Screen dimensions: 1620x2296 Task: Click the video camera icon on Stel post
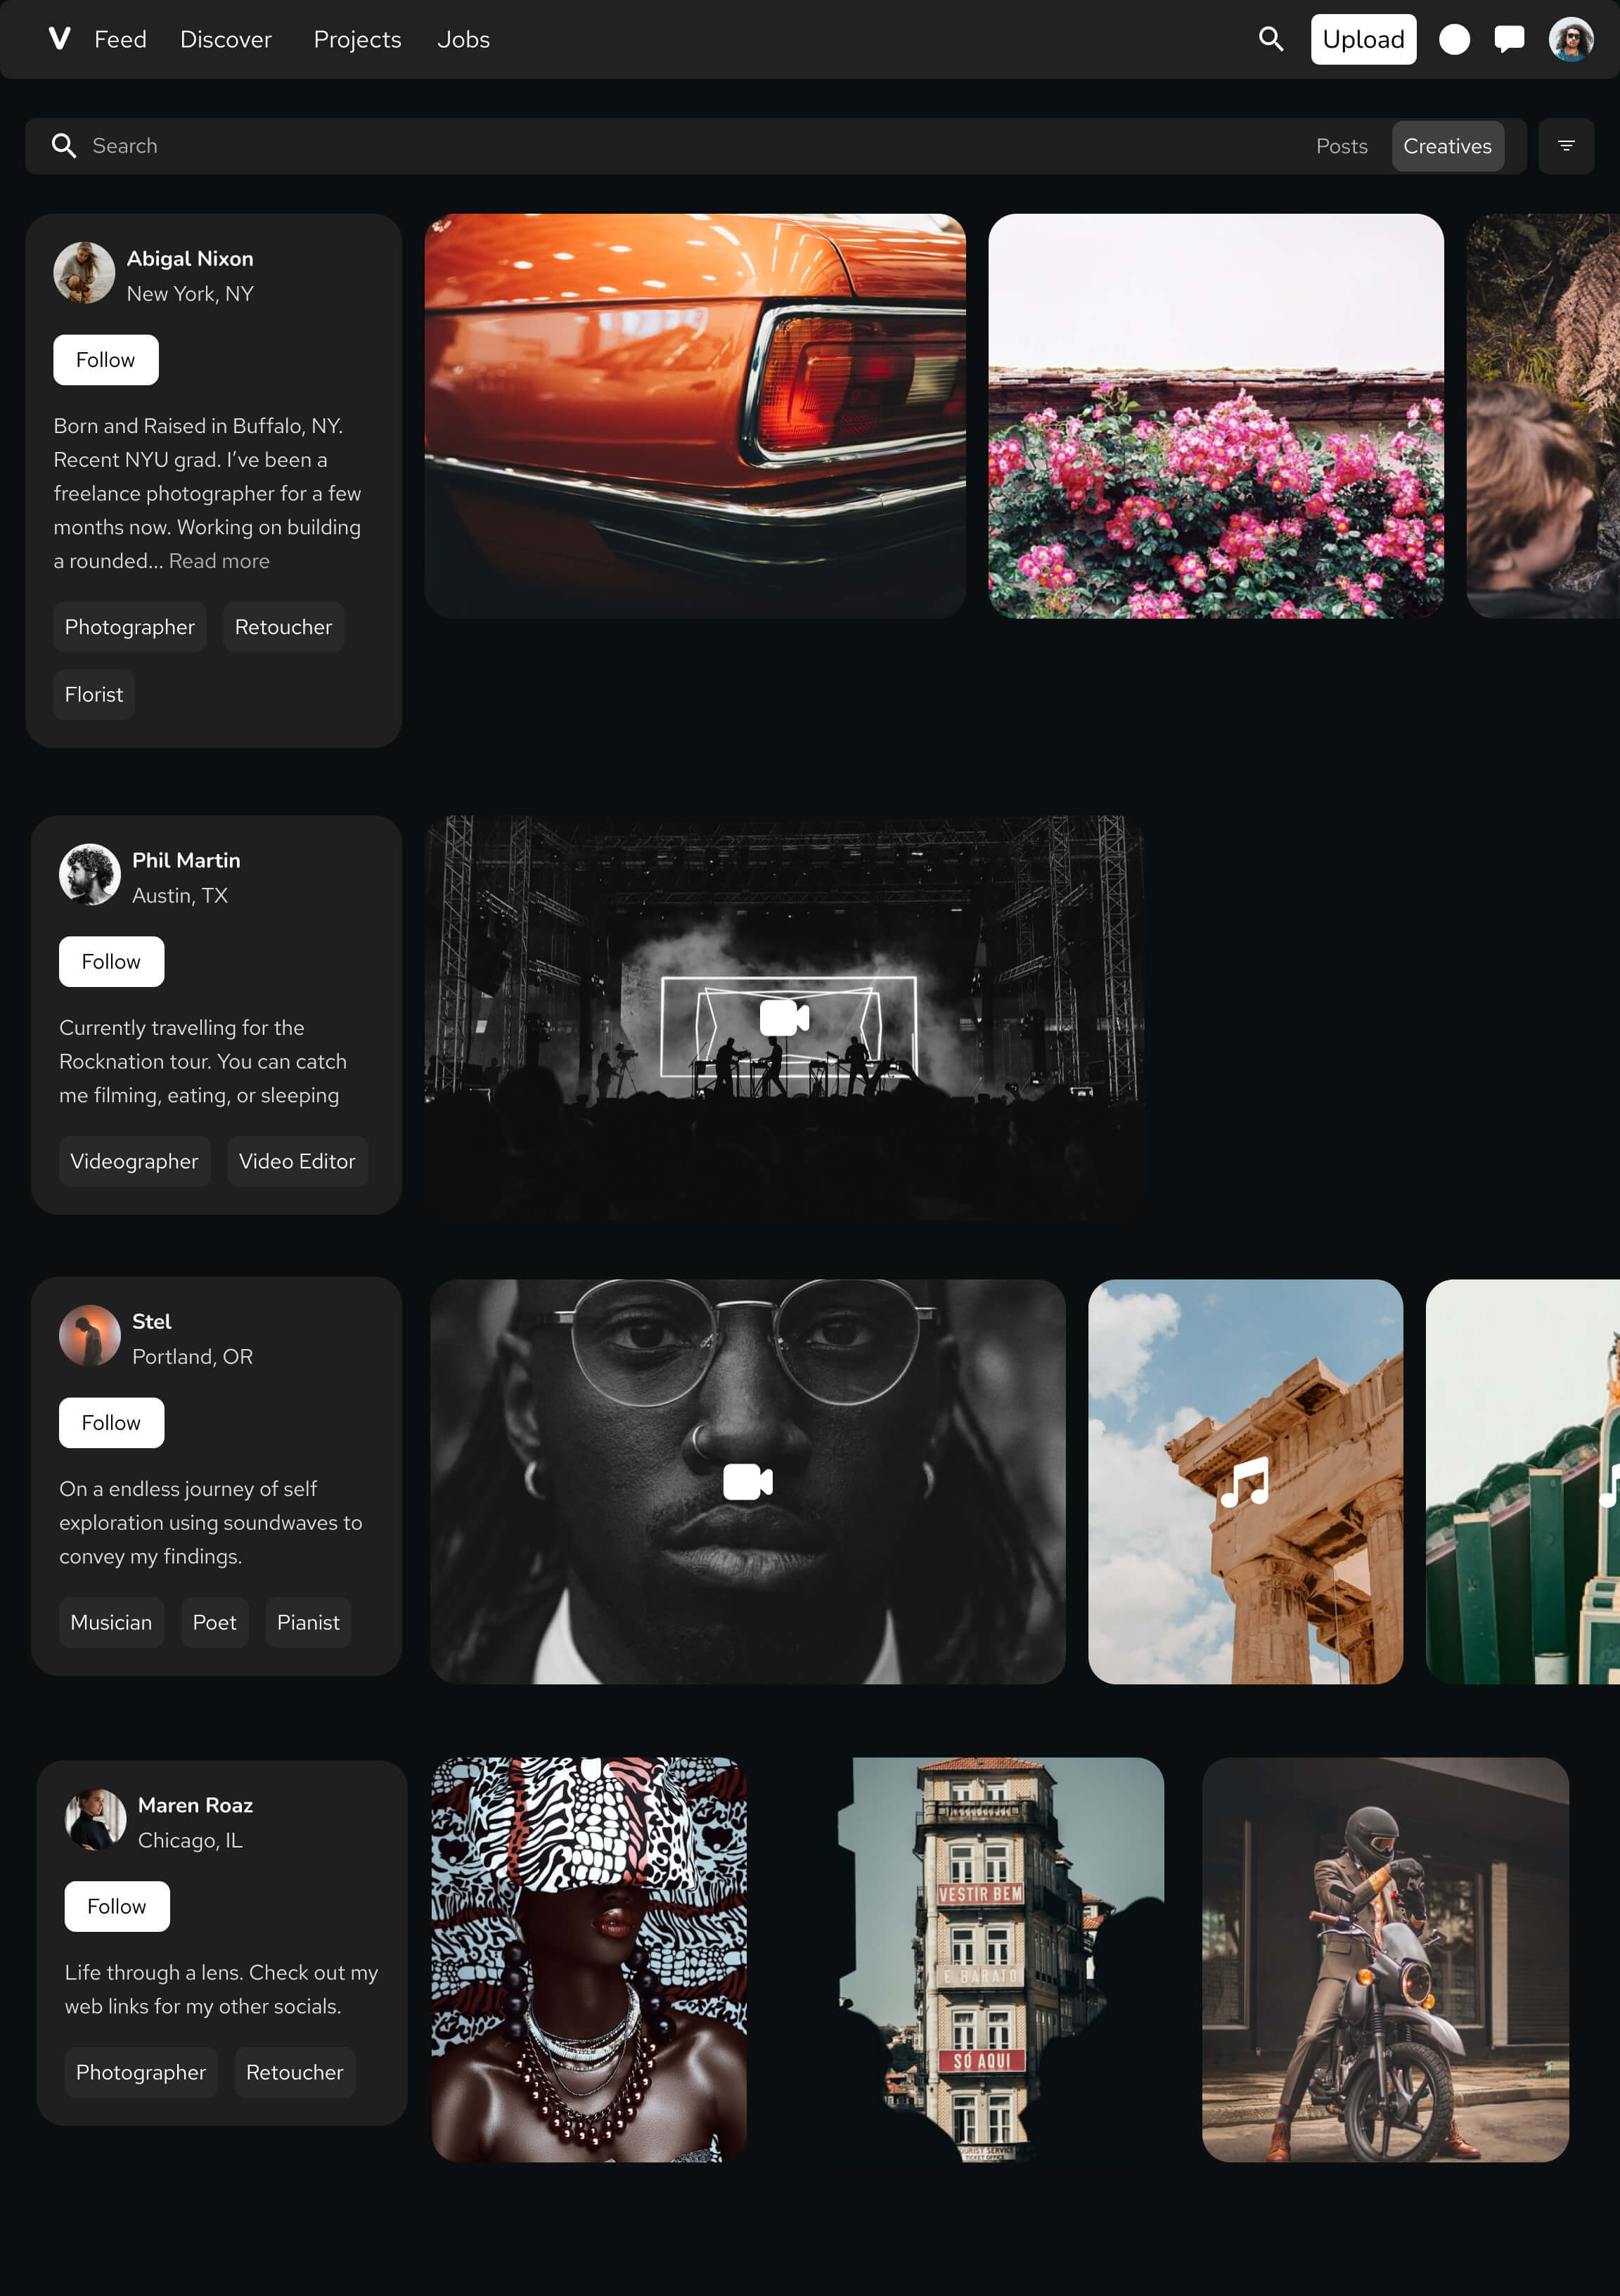tap(749, 1483)
